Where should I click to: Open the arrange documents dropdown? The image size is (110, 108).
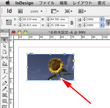point(82,11)
